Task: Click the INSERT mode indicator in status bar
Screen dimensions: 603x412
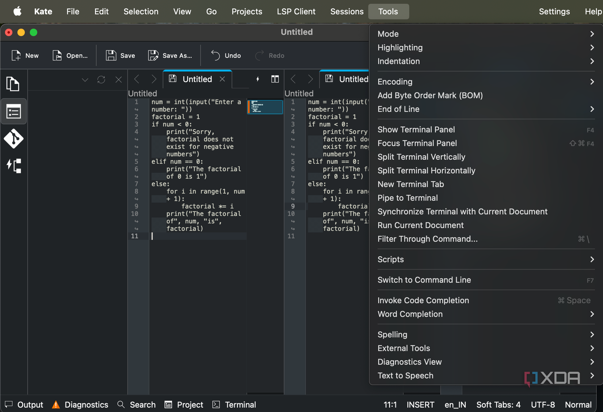Action: [420, 404]
